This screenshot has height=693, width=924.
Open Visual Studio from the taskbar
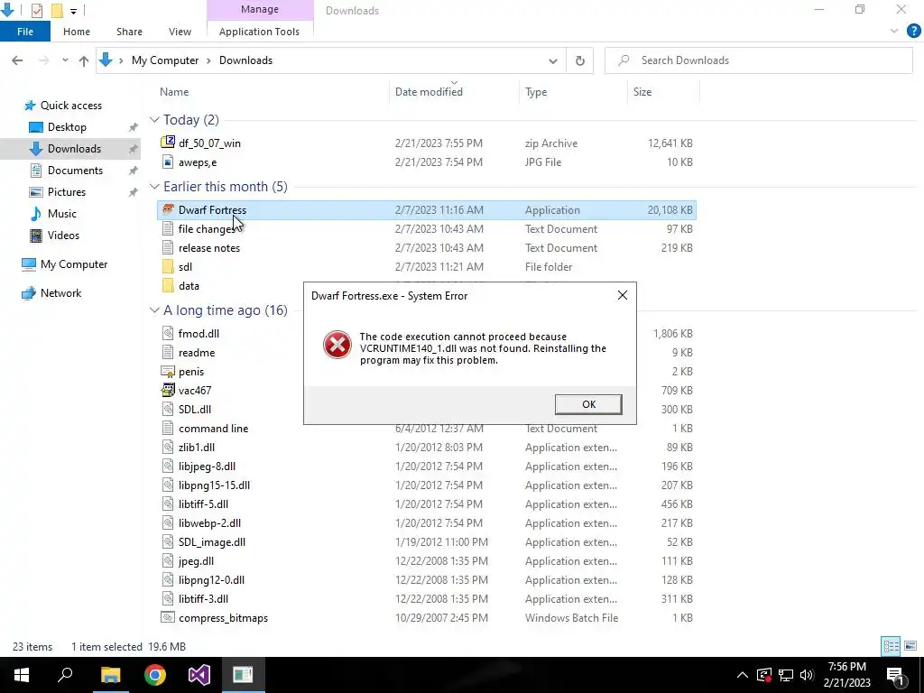[199, 675]
